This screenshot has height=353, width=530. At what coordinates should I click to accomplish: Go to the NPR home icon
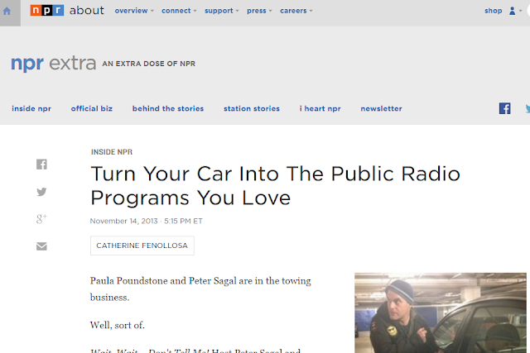(x=7, y=11)
